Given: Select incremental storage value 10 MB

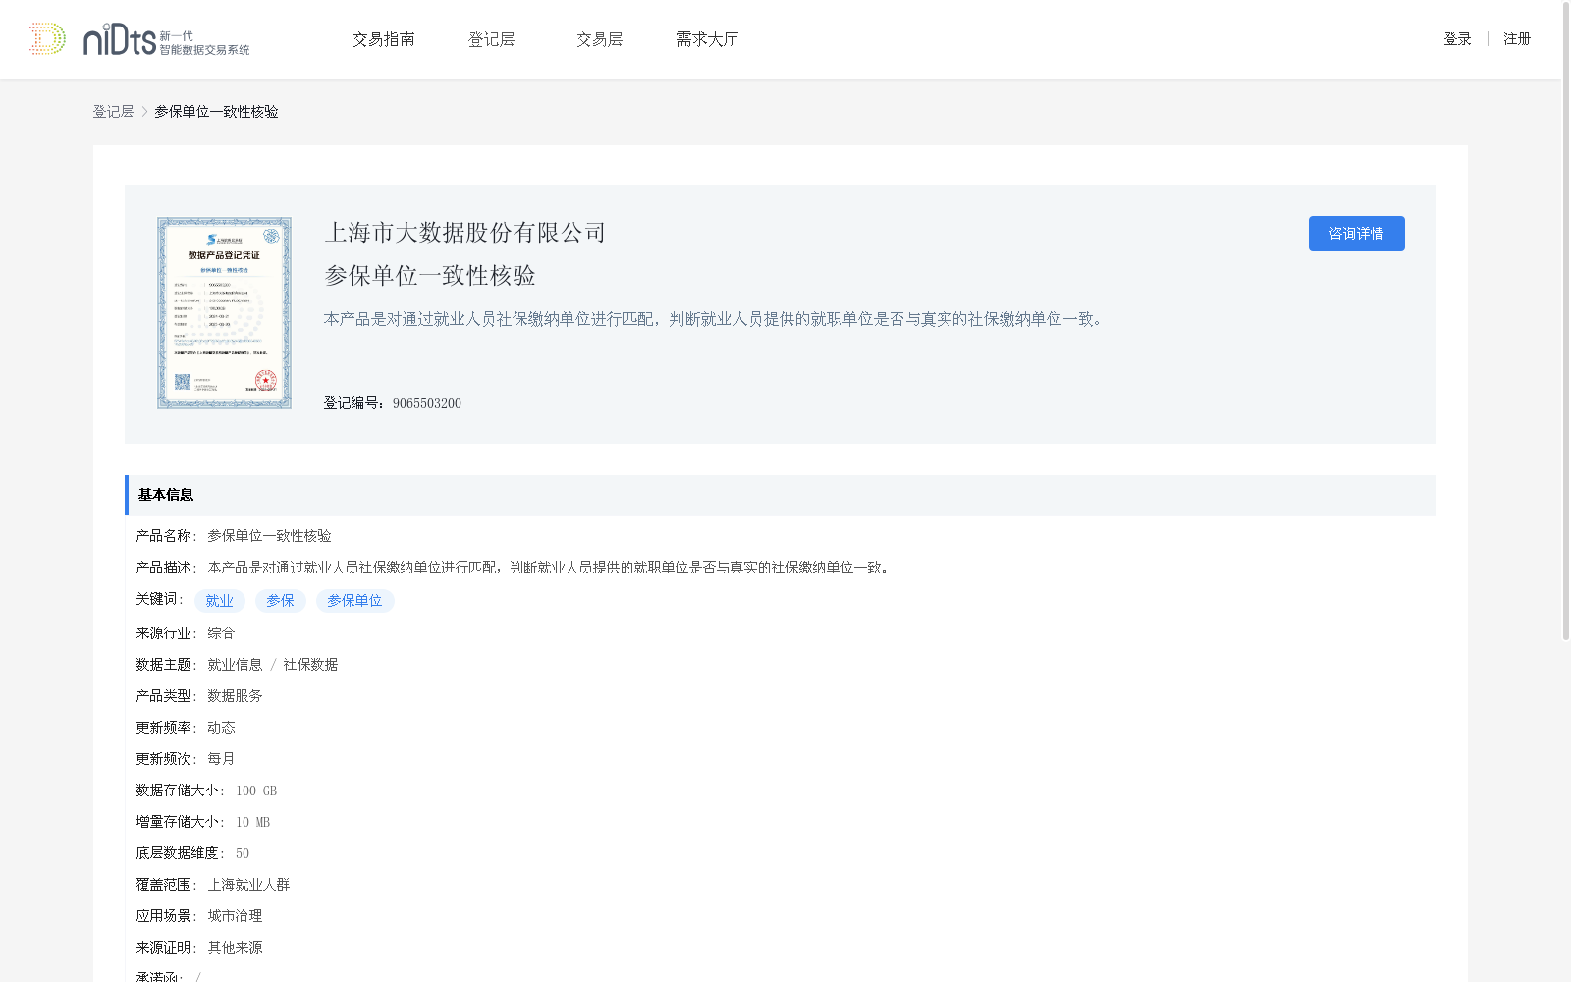Looking at the screenshot, I should (252, 822).
